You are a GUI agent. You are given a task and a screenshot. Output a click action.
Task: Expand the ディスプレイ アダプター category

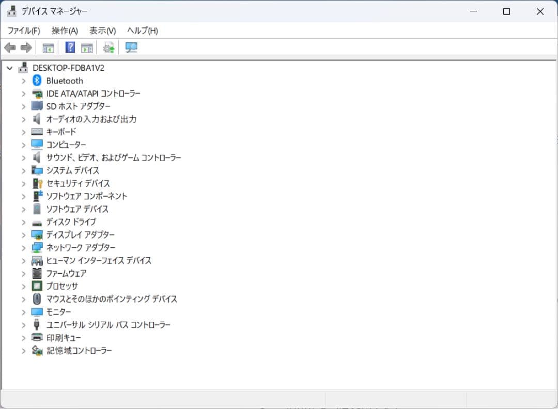pyautogui.click(x=23, y=235)
